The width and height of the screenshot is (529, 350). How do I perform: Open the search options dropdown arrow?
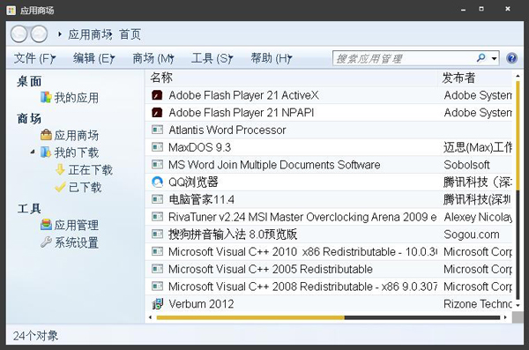point(495,58)
